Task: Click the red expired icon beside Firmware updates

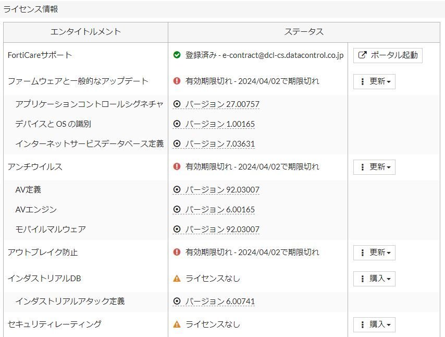Action: [177, 81]
